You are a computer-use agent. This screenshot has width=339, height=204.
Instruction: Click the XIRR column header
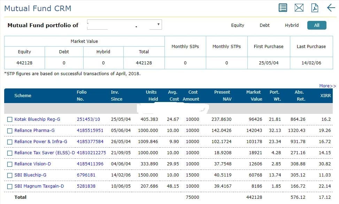point(325,95)
